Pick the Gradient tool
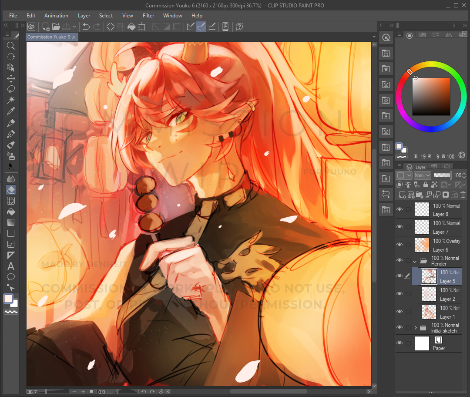 [x=11, y=222]
